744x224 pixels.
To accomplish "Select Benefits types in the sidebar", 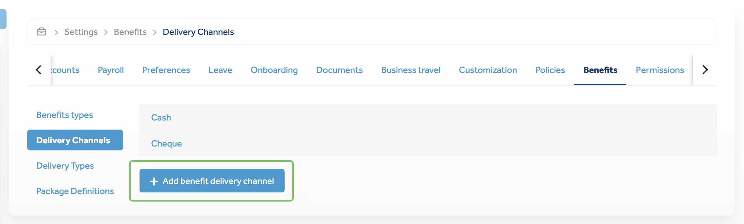I will (x=65, y=115).
